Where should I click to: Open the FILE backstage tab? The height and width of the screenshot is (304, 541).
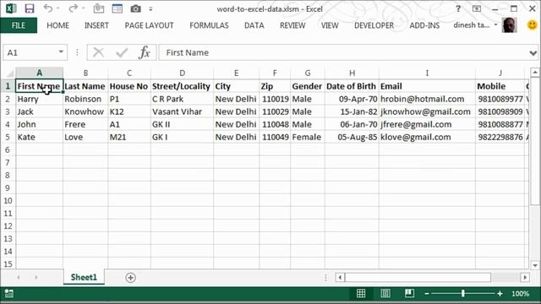(19, 25)
